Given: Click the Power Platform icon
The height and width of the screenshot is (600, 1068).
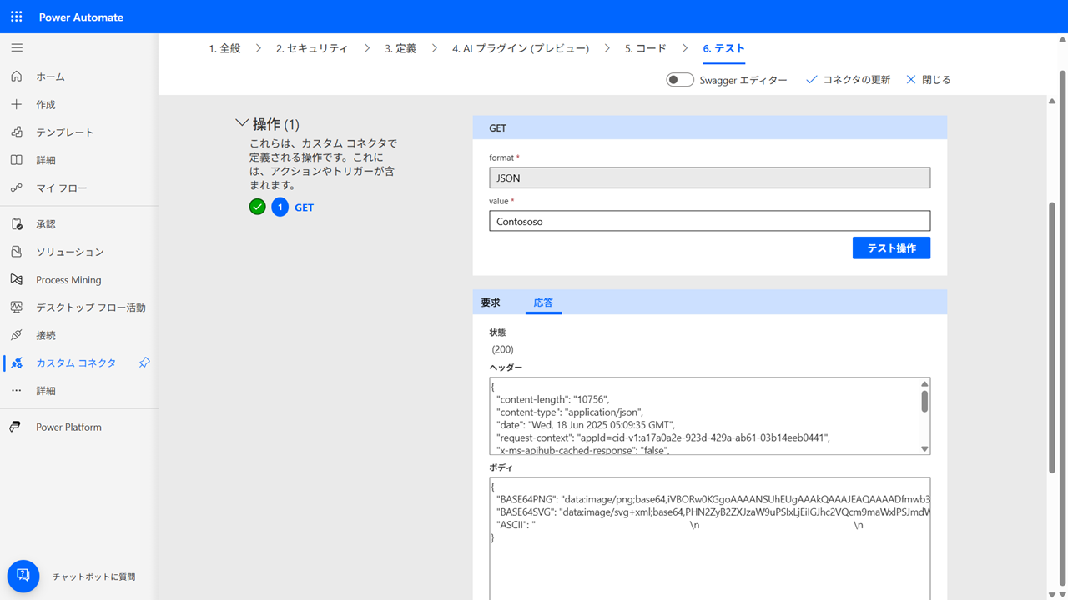Looking at the screenshot, I should click(15, 427).
